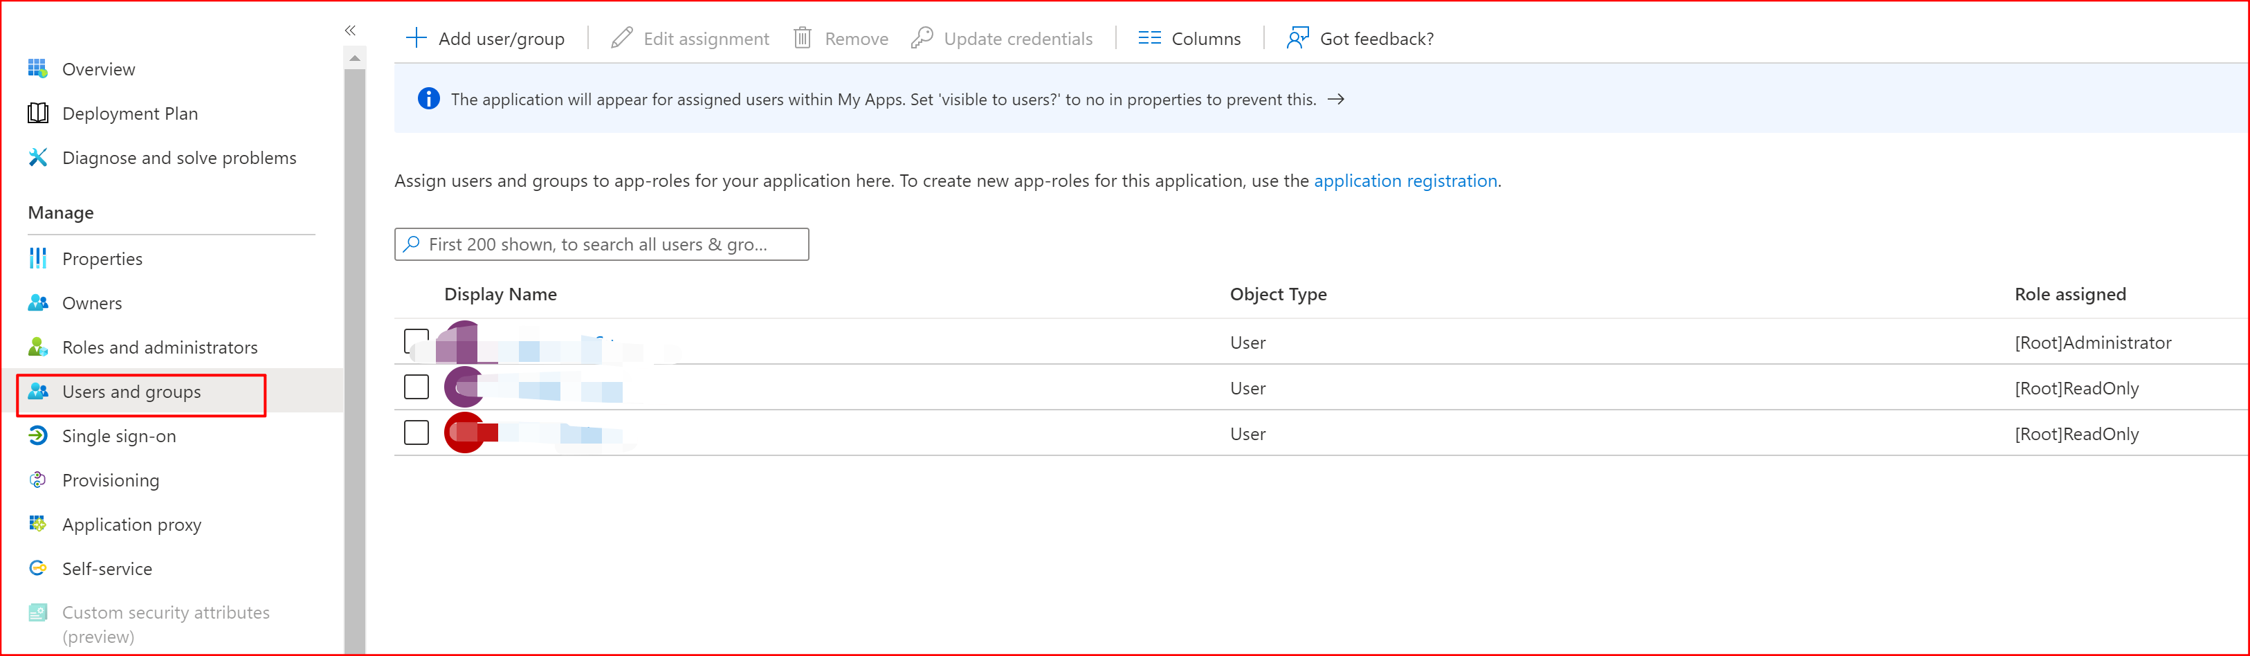Follow the application registration link
The width and height of the screenshot is (2250, 656).
coord(1405,181)
